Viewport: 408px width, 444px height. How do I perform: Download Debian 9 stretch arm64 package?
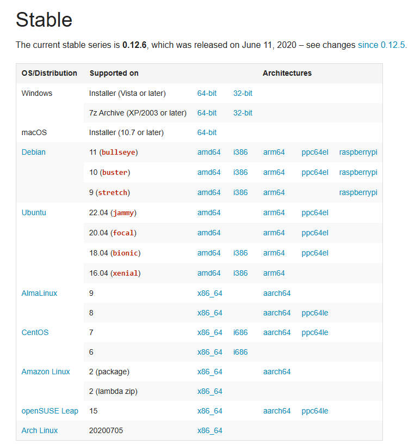coord(274,192)
